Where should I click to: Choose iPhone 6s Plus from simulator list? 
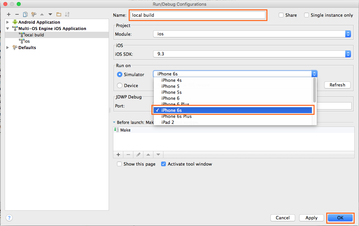point(233,117)
